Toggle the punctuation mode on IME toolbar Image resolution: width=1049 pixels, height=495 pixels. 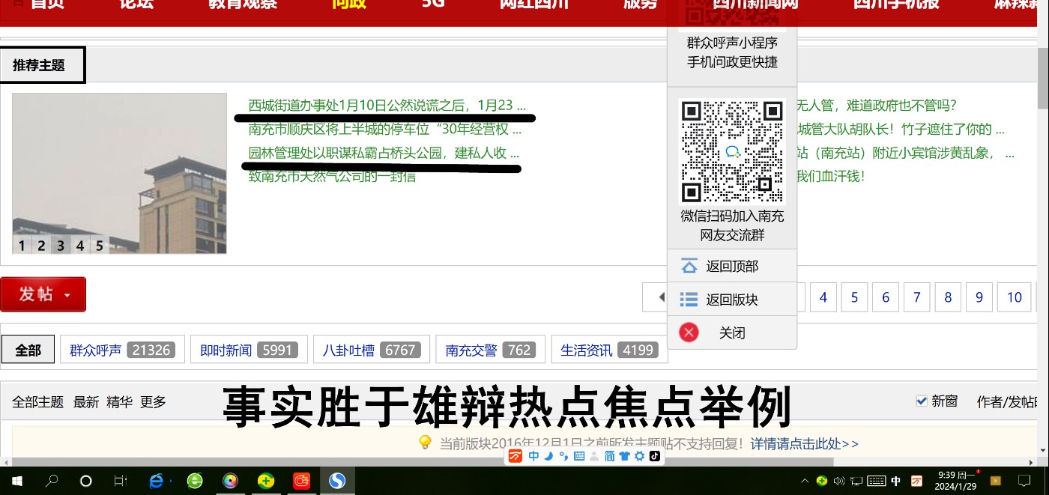coord(563,456)
